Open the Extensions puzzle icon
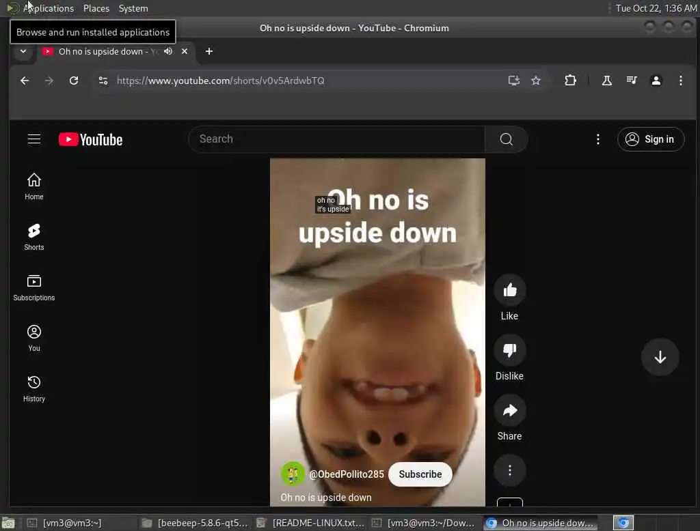Viewport: 700px width, 531px height. pos(570,81)
